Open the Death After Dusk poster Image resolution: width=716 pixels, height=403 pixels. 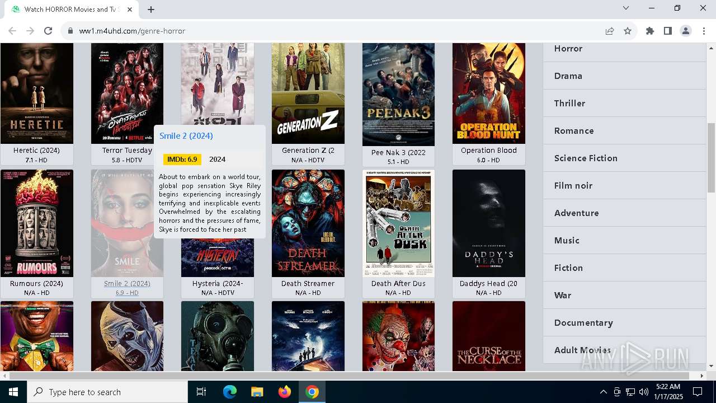pos(398,223)
